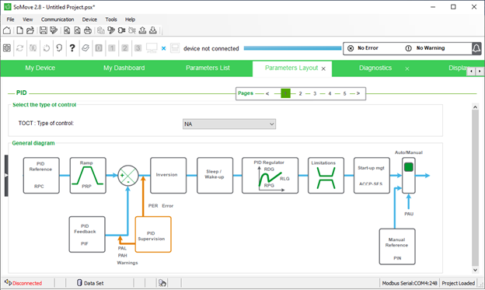Go to page 3
485x290 pixels.
pos(315,93)
